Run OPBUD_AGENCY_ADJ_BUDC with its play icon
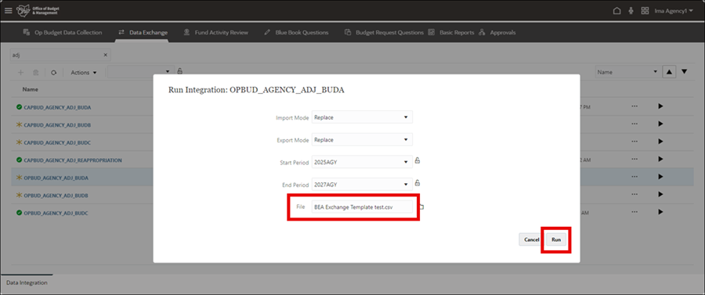The height and width of the screenshot is (295, 705). [660, 212]
